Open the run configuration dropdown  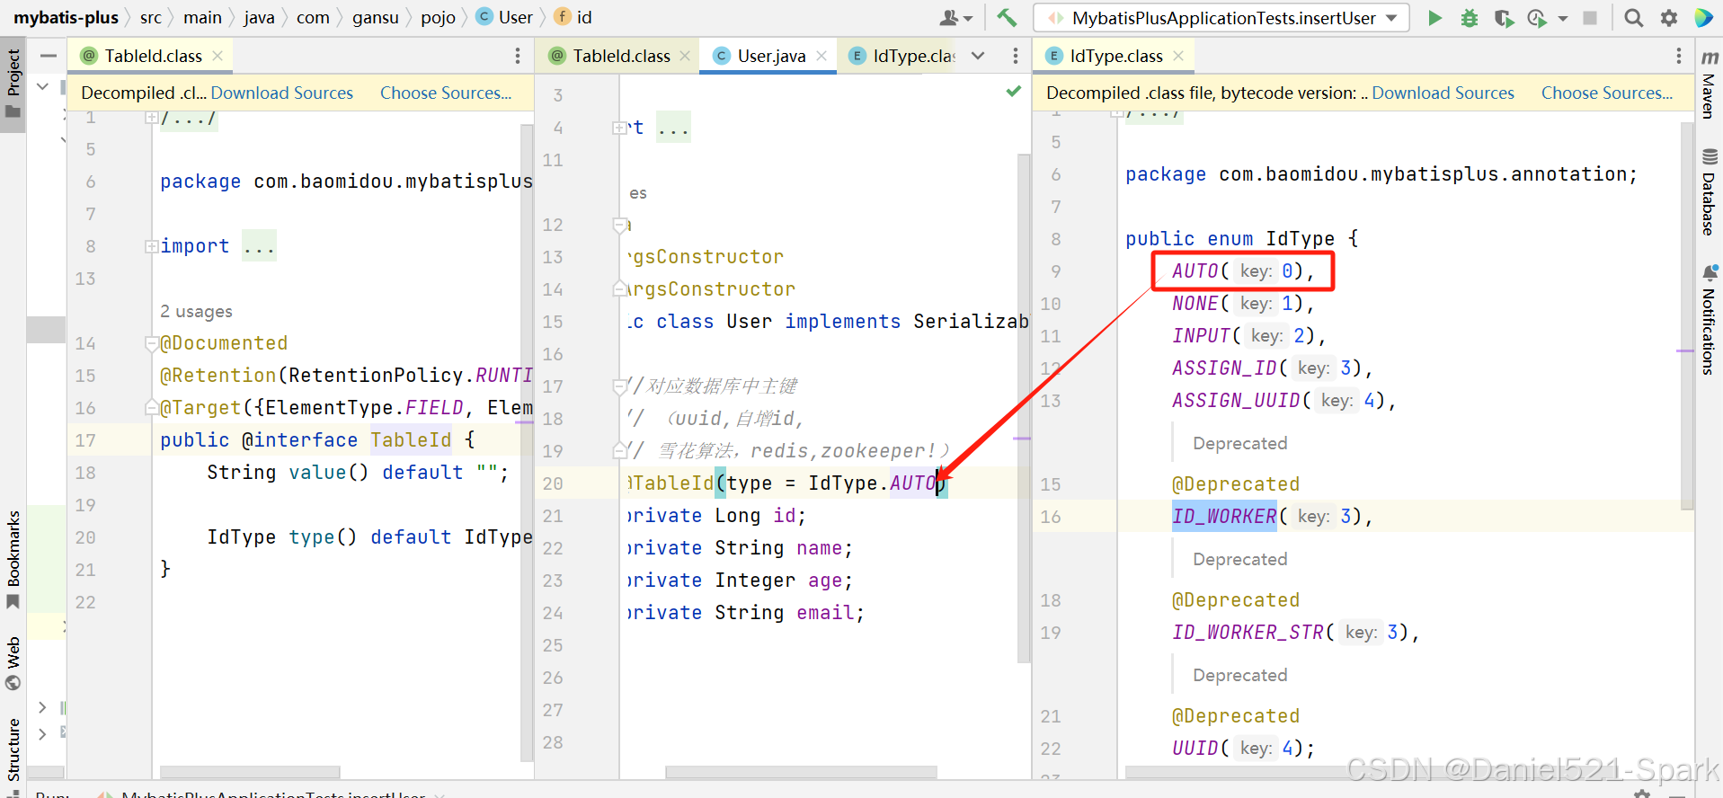pos(1221,18)
